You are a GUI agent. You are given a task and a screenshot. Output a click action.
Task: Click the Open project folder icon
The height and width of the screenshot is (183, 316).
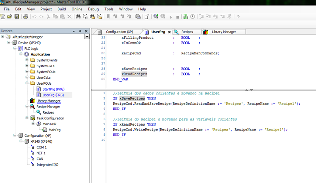point(10,17)
